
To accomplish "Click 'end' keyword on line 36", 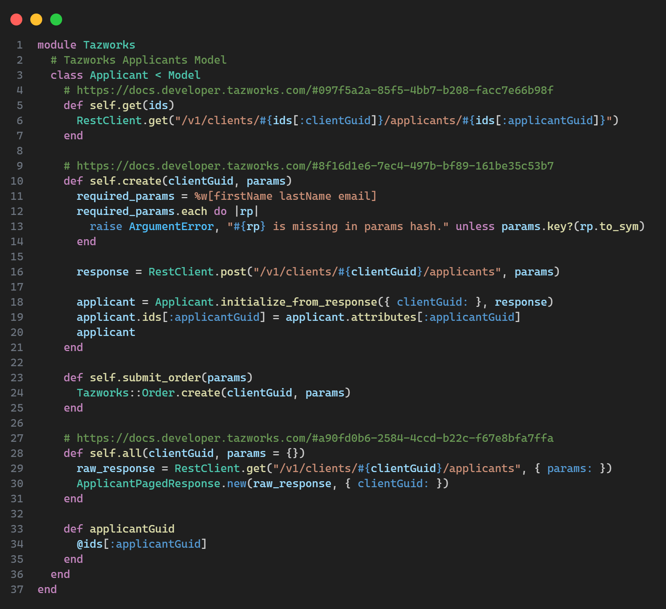I will (x=60, y=574).
